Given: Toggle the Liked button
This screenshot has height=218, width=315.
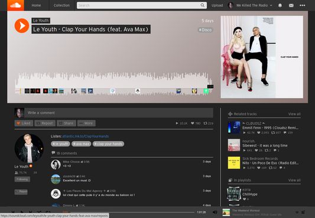Looking at the screenshot, I should (x=24, y=123).
